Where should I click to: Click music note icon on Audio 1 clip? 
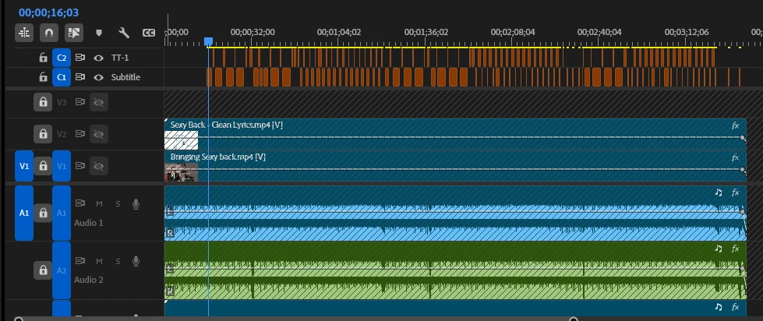point(719,192)
